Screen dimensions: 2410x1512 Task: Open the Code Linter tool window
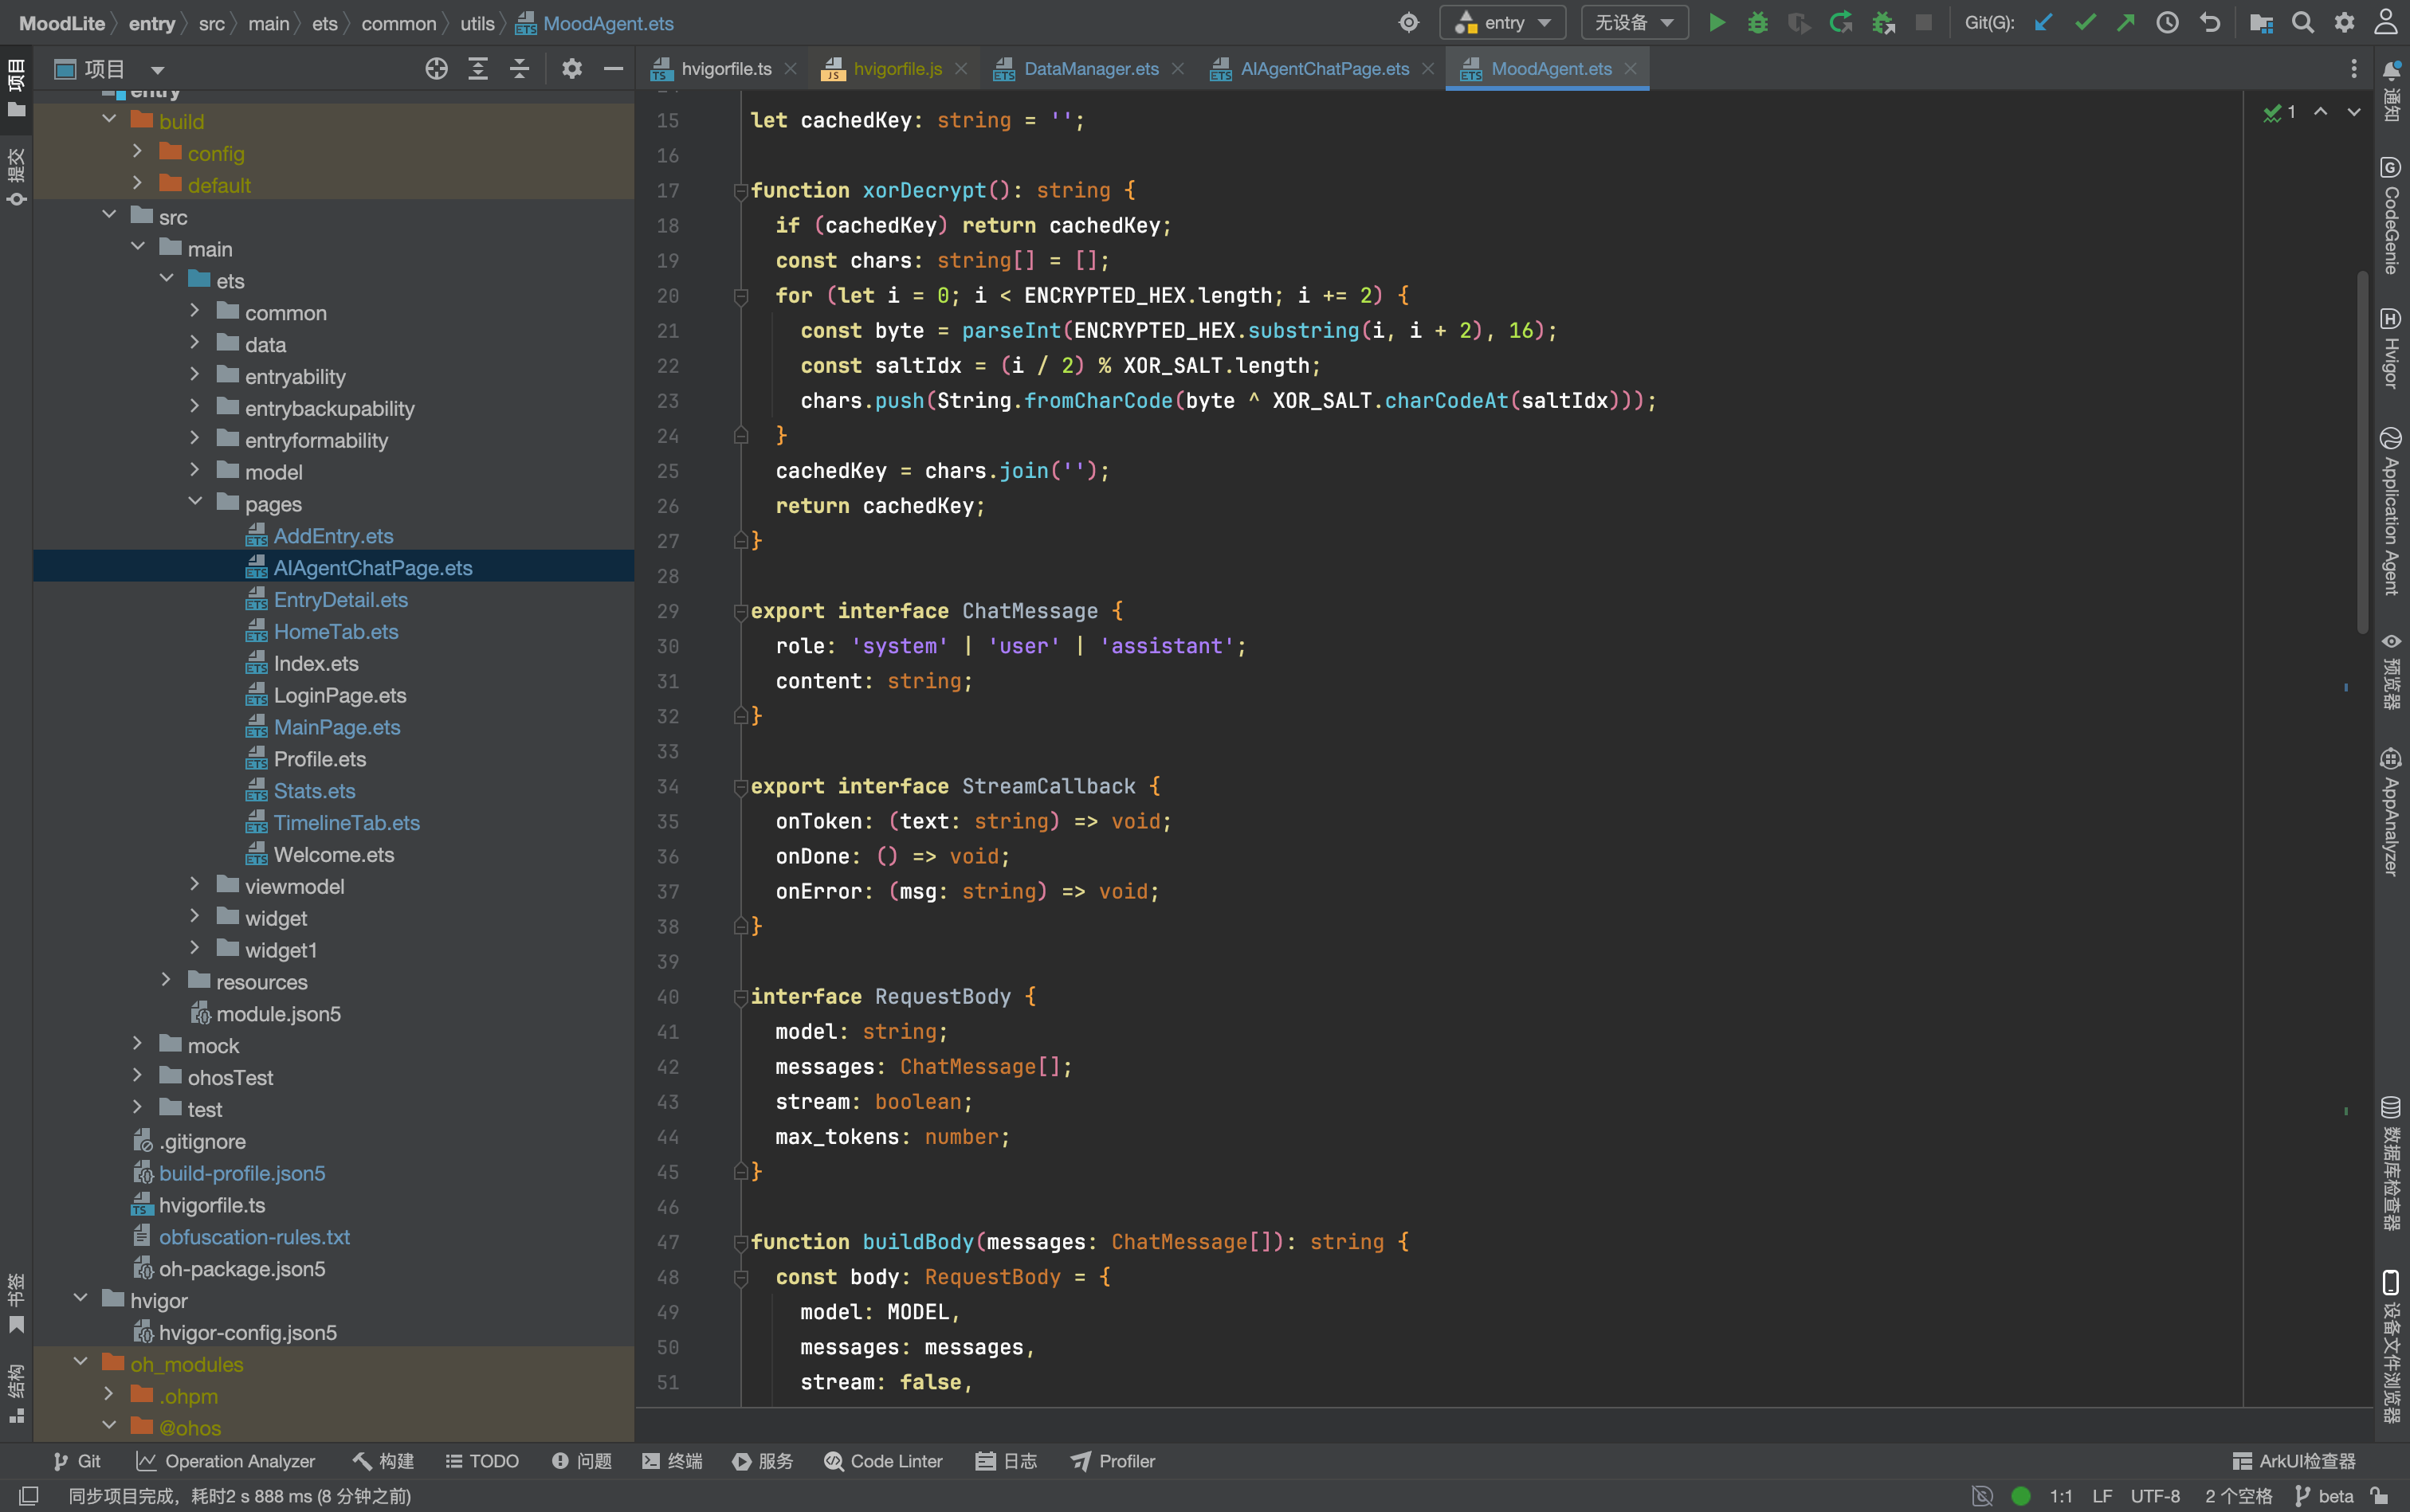pos(883,1461)
